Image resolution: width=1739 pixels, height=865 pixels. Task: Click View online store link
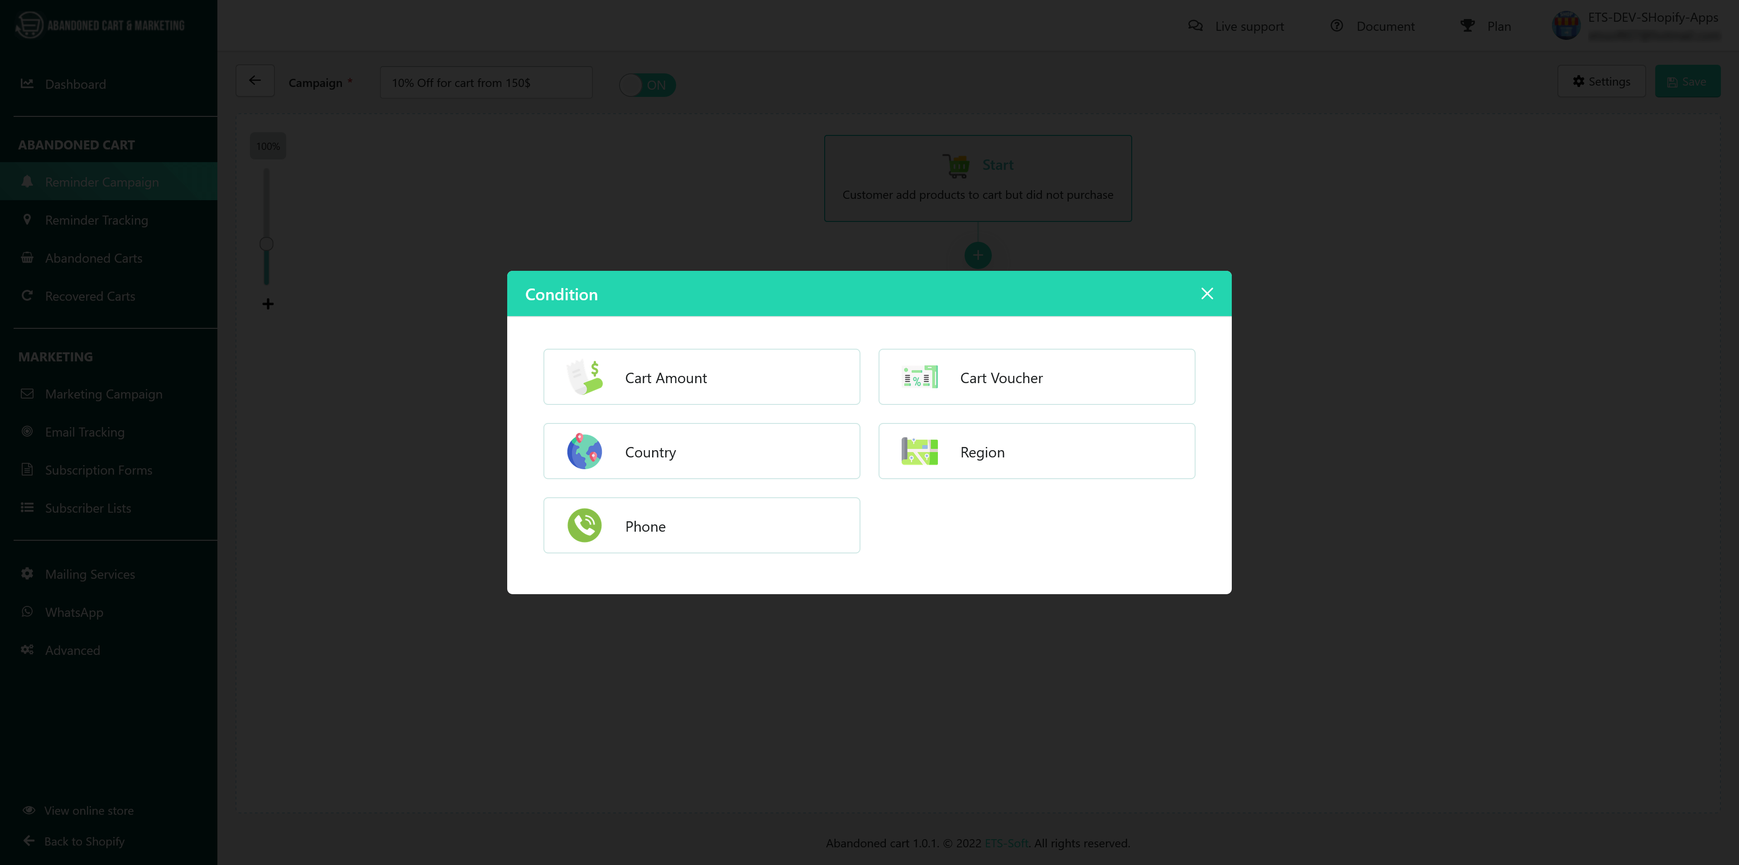point(88,810)
